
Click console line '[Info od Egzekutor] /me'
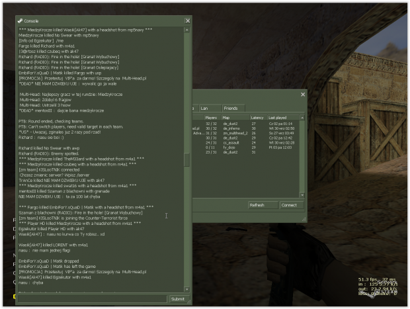coord(41,40)
